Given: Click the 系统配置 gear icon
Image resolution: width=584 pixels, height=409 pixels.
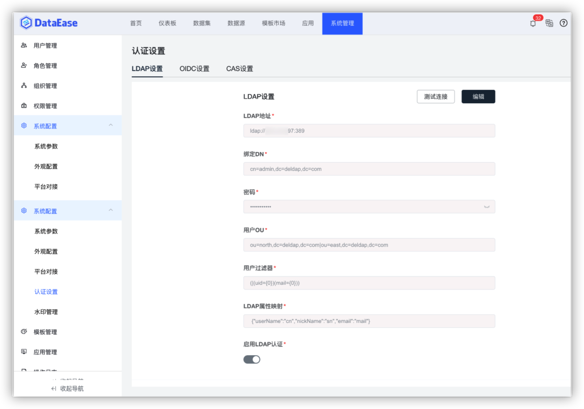Looking at the screenshot, I should click(x=23, y=125).
